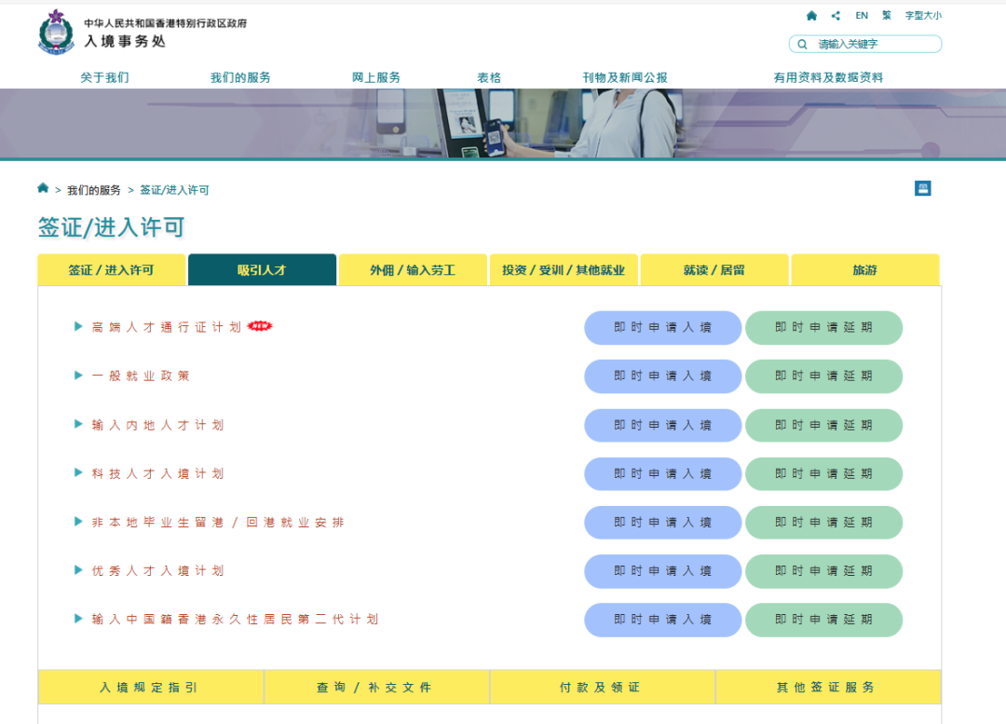
Task: Open the 入境规定指引 bottom tab
Action: pos(150,688)
